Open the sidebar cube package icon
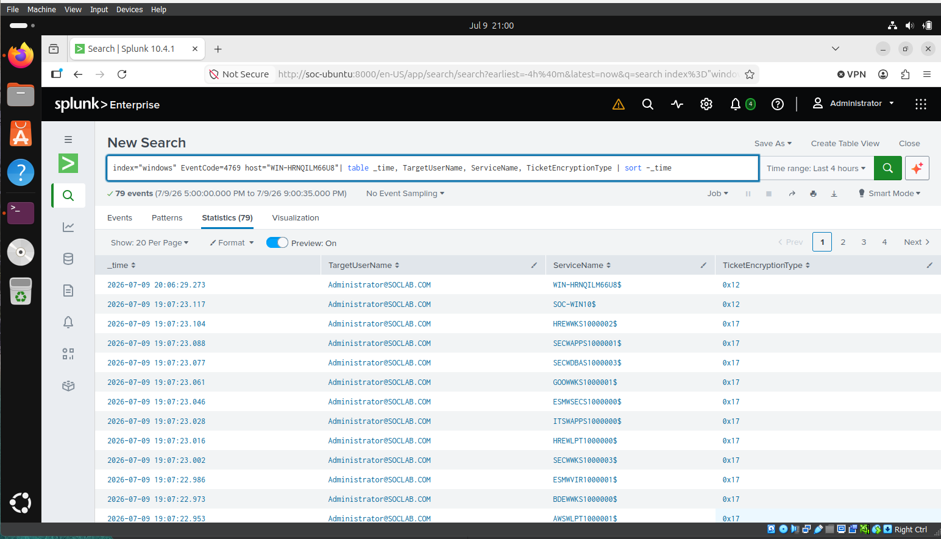This screenshot has height=539, width=941. tap(68, 386)
